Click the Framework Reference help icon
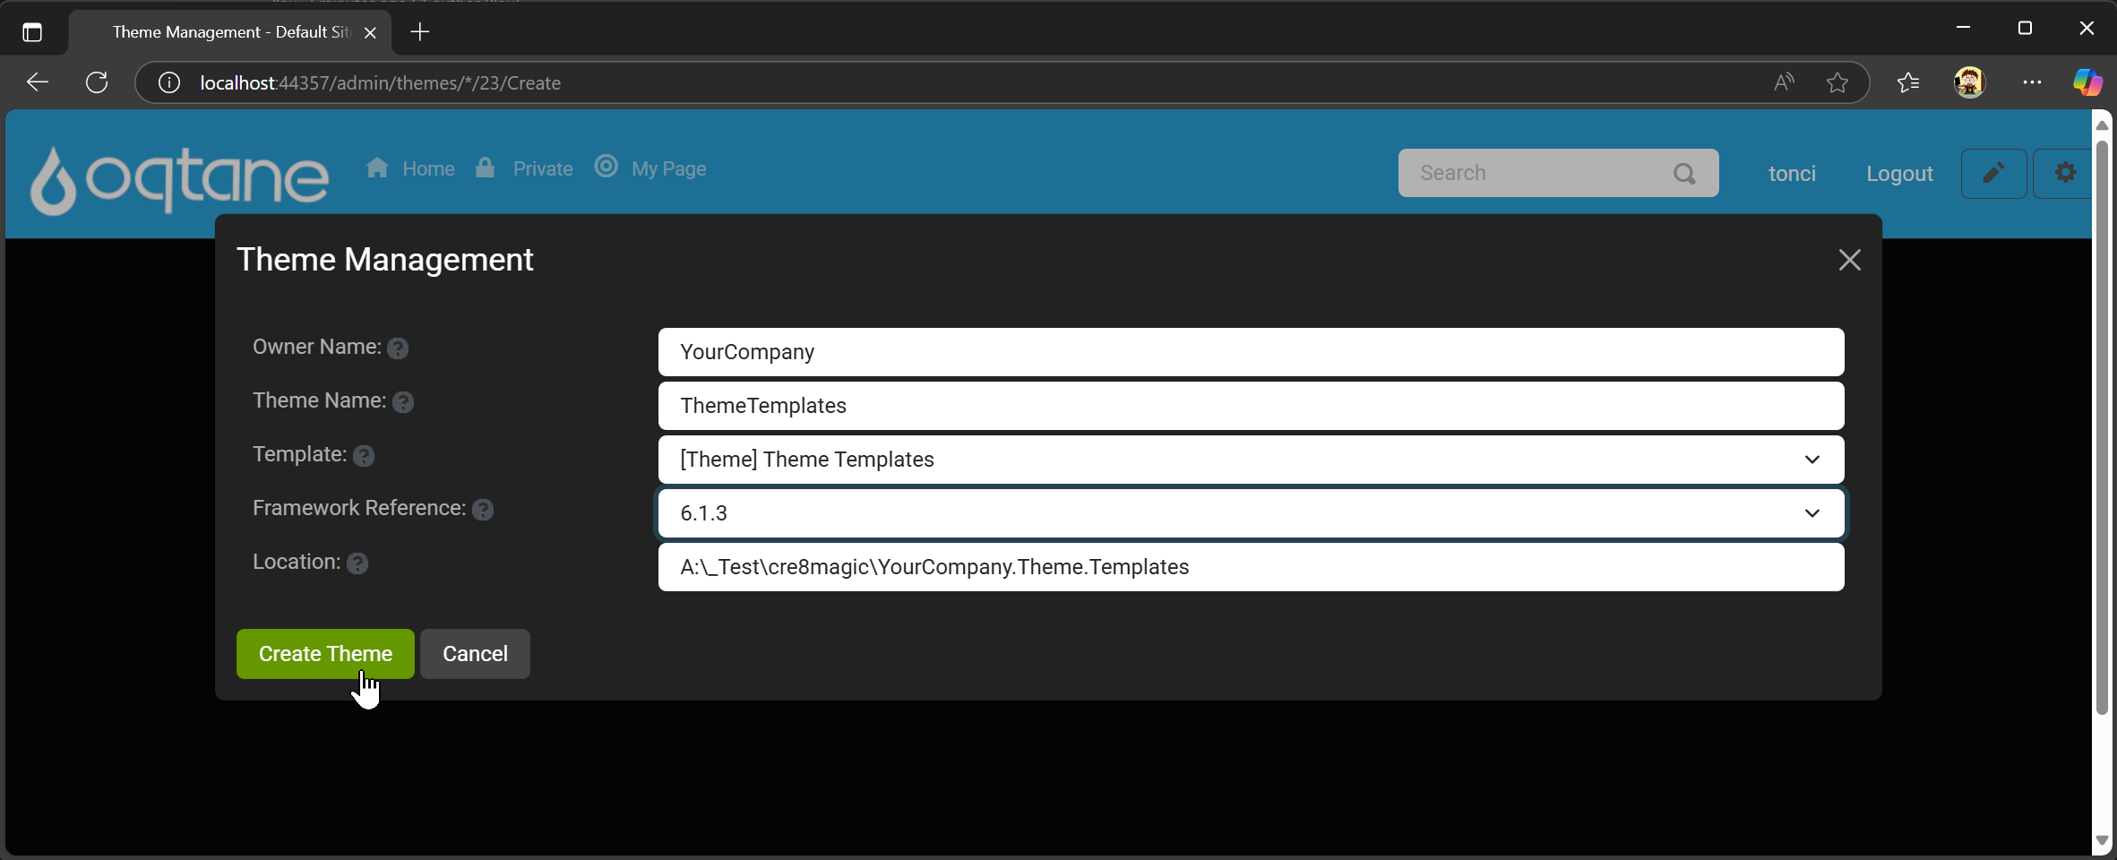 pos(484,510)
